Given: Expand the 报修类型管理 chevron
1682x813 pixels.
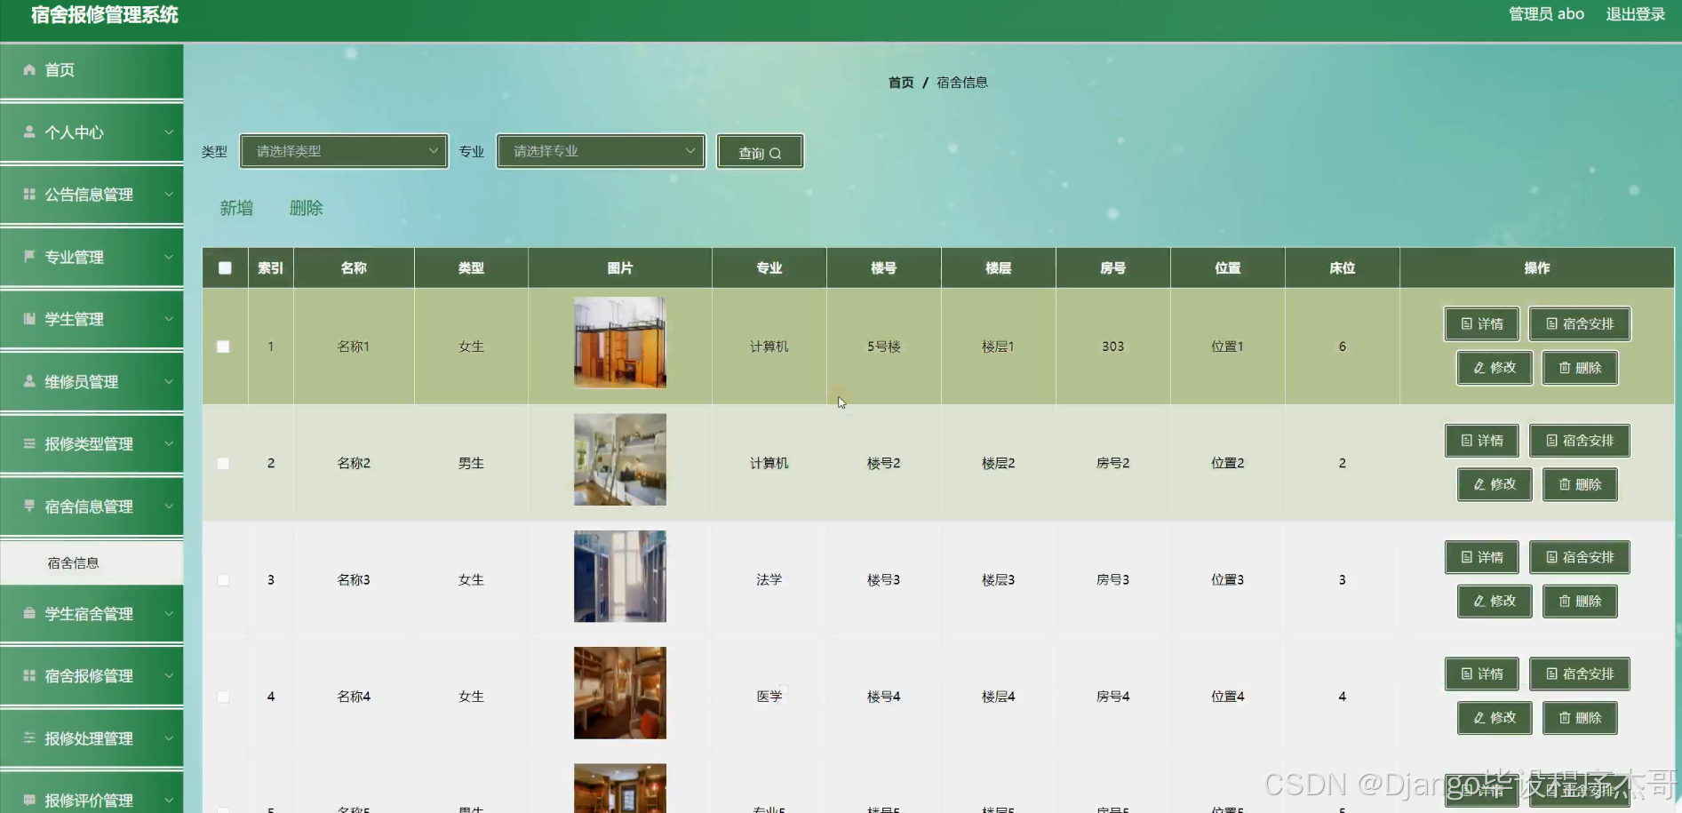Looking at the screenshot, I should (169, 443).
